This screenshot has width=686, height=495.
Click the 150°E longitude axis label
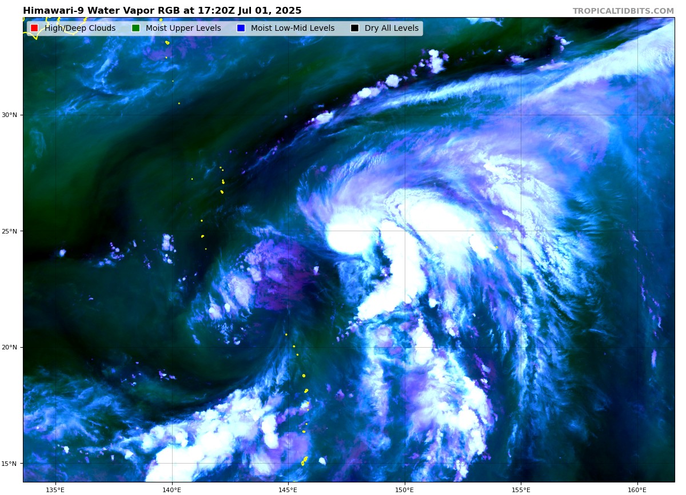(x=404, y=489)
